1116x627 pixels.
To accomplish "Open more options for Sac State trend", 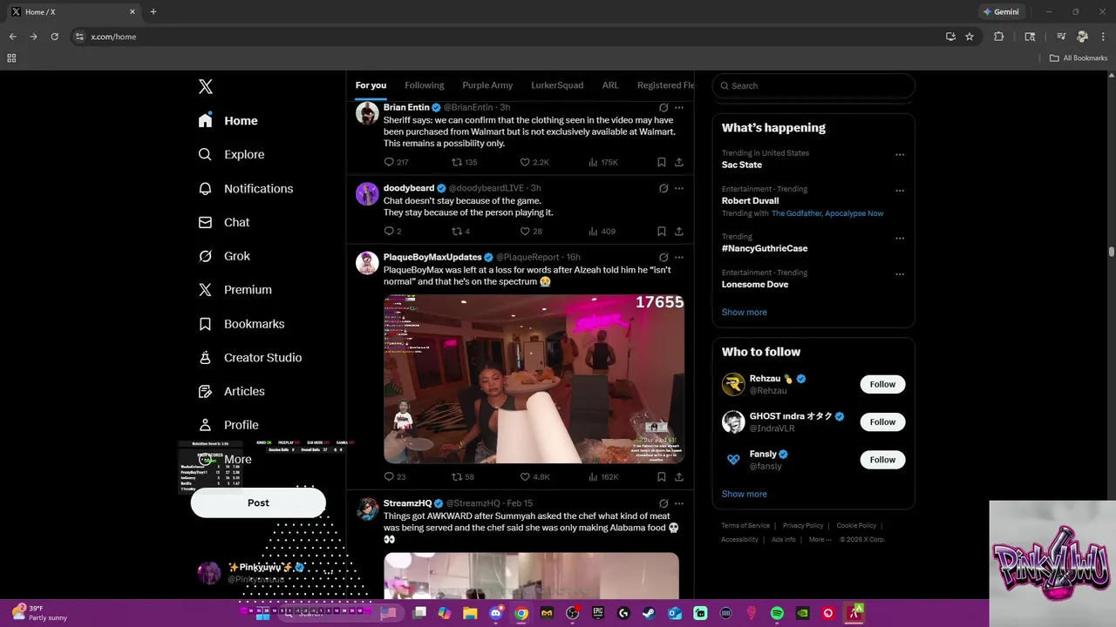I will tap(899, 155).
